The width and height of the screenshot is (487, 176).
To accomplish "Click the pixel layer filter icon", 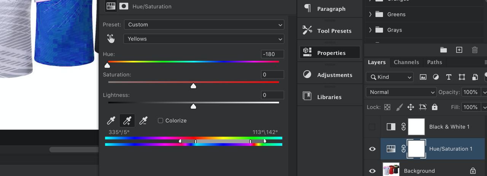I will [423, 77].
